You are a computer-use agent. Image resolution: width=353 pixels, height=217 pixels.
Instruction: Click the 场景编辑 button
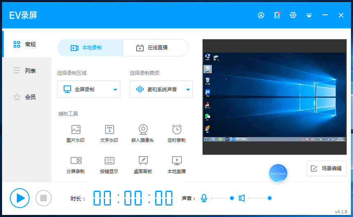[x=326, y=169]
